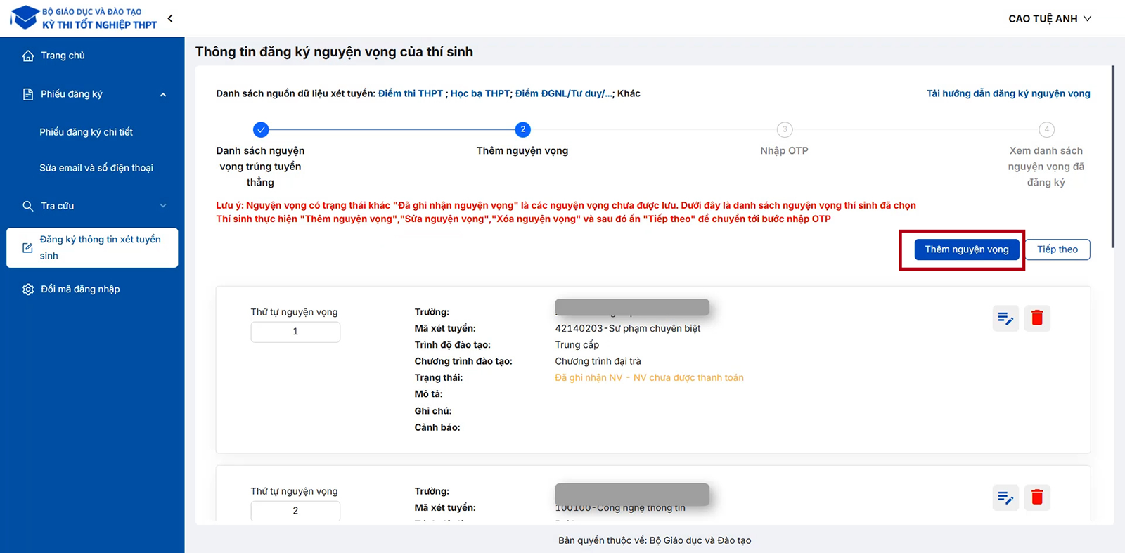This screenshot has width=1125, height=553.
Task: Click the Tra cứu search icon
Action: click(28, 206)
